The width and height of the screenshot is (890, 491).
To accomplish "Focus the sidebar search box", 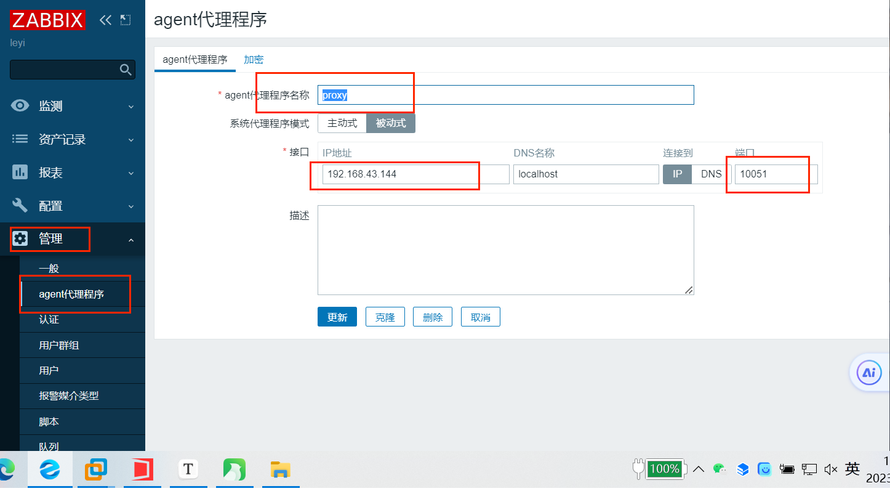I will 73,70.
